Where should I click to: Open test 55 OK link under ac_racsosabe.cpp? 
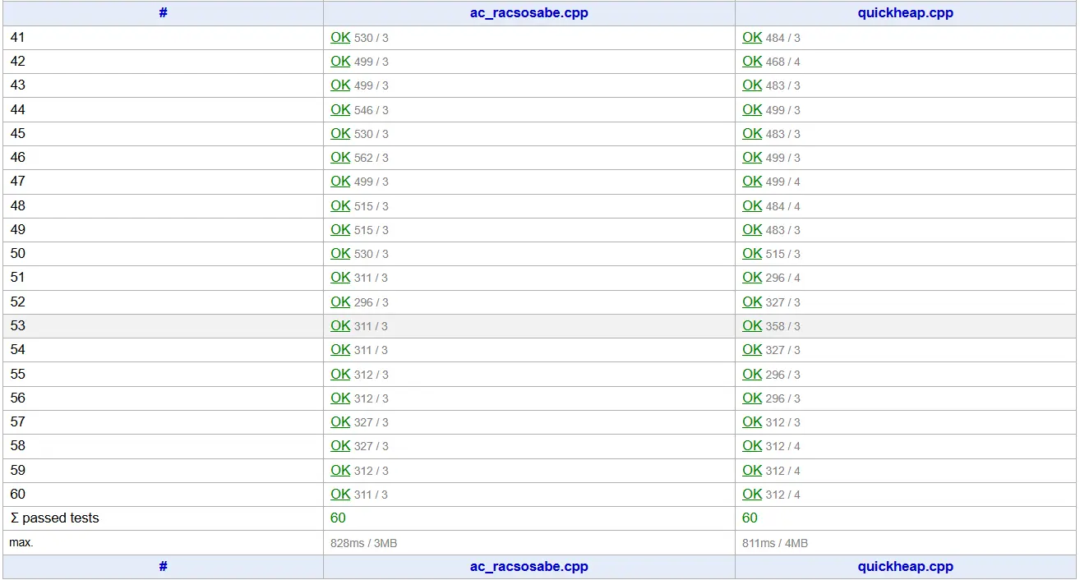pos(340,374)
